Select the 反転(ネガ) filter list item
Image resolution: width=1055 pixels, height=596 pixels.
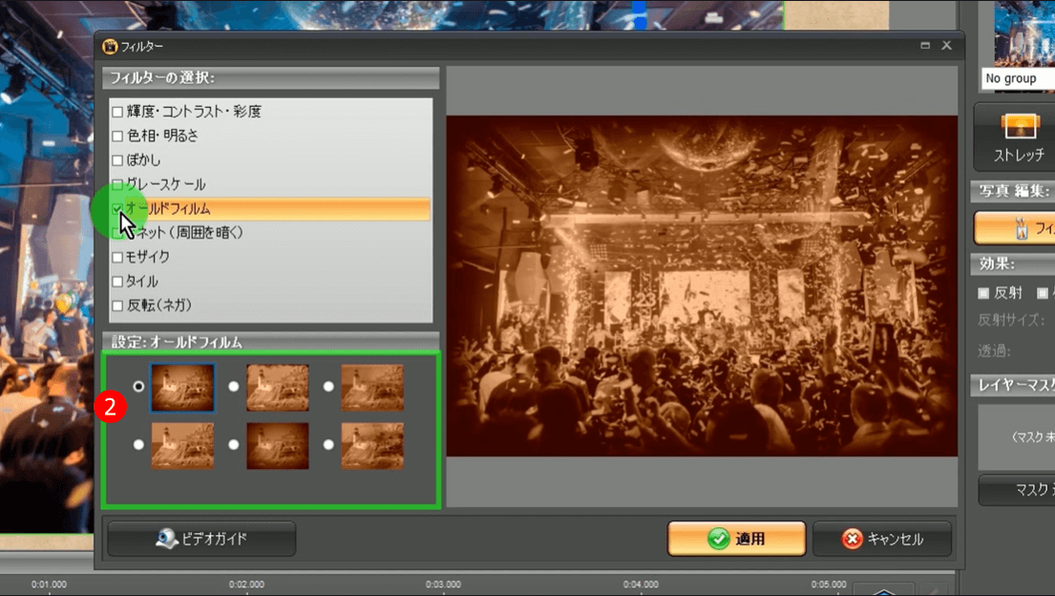(x=159, y=306)
